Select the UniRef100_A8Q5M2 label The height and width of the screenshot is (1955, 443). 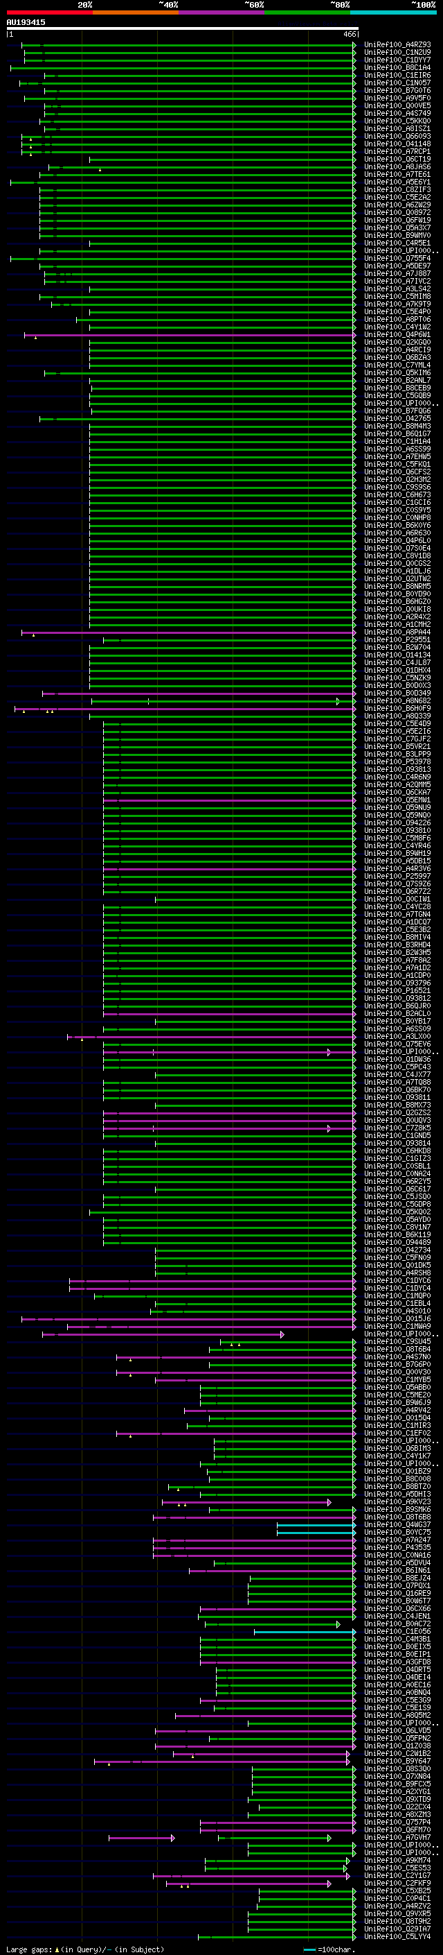coord(397,1715)
